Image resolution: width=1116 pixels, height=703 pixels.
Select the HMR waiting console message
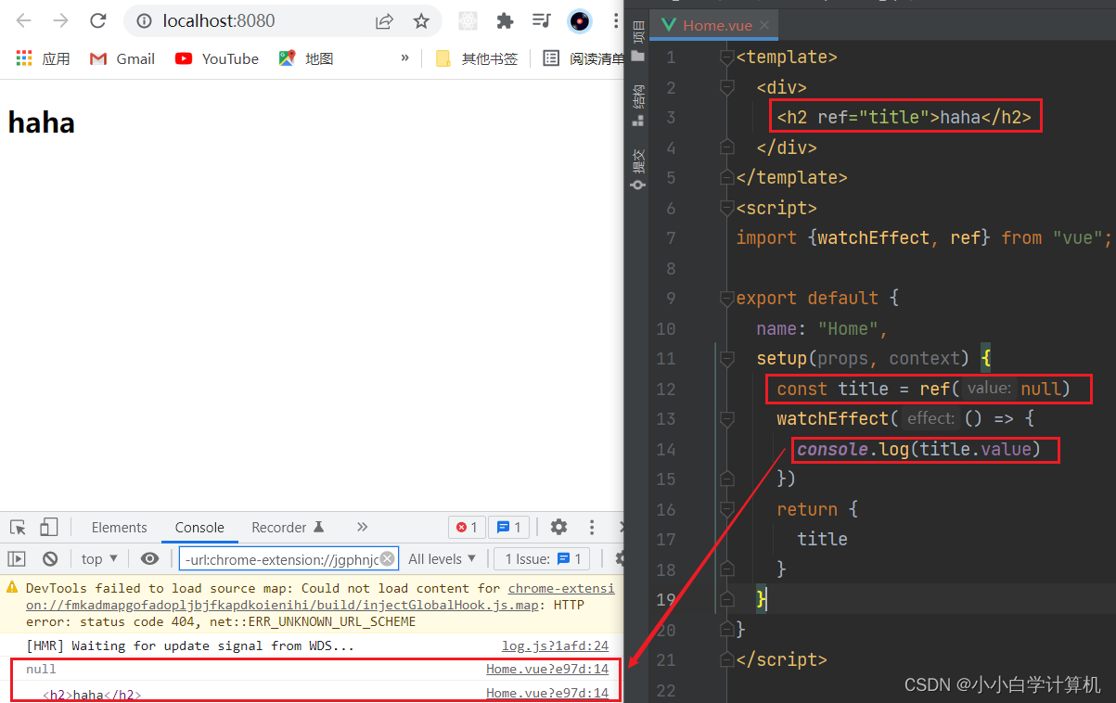tap(190, 645)
